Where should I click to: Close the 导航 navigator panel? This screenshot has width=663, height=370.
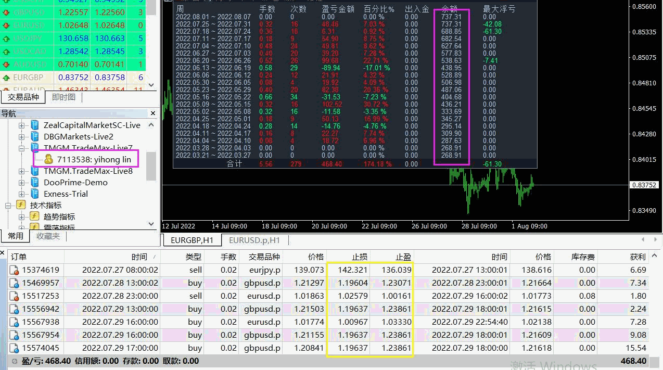(x=153, y=113)
